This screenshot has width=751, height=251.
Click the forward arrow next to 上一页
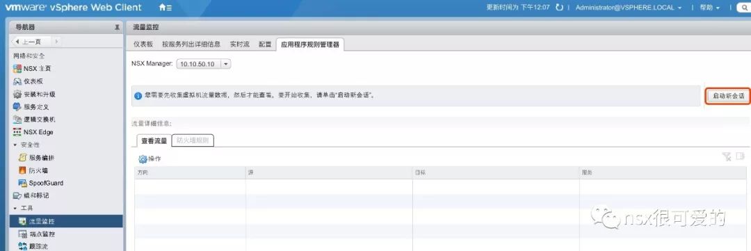point(56,42)
